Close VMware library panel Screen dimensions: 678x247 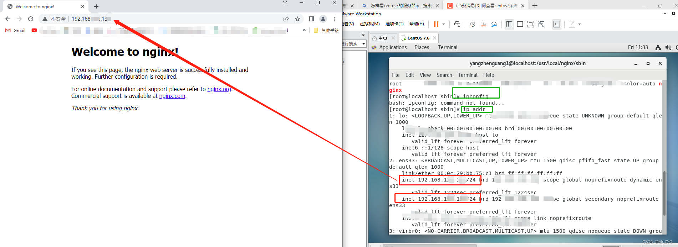pos(363,35)
